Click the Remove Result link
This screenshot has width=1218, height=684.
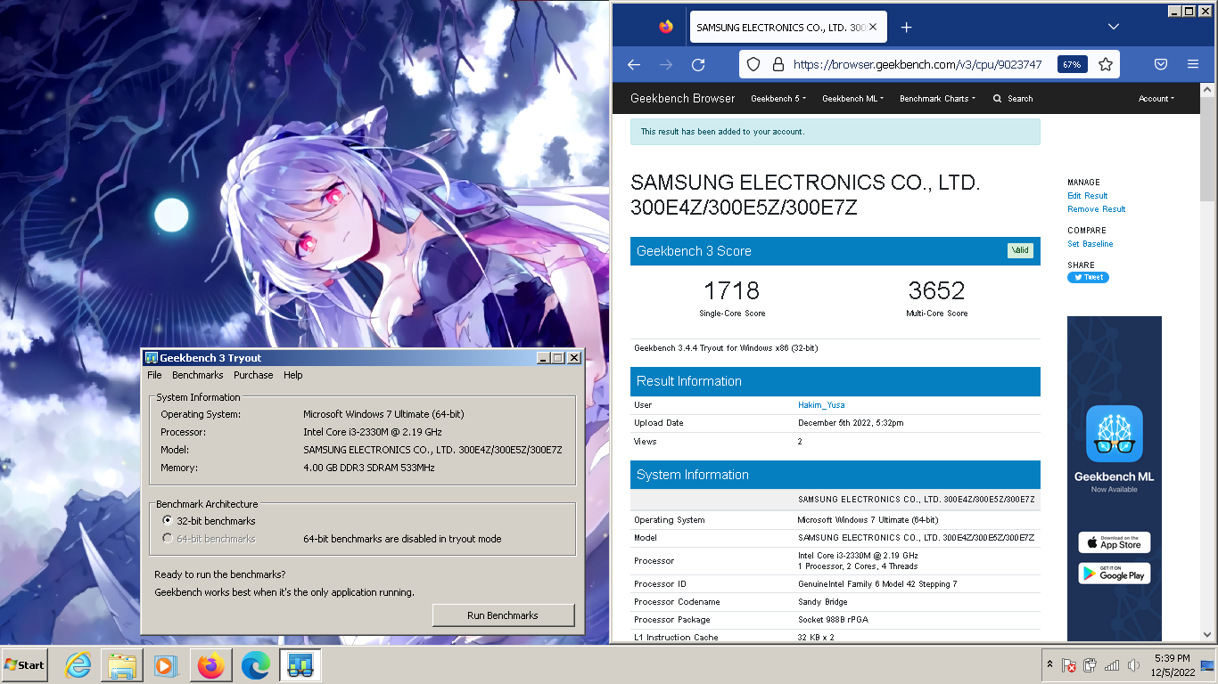click(x=1097, y=209)
